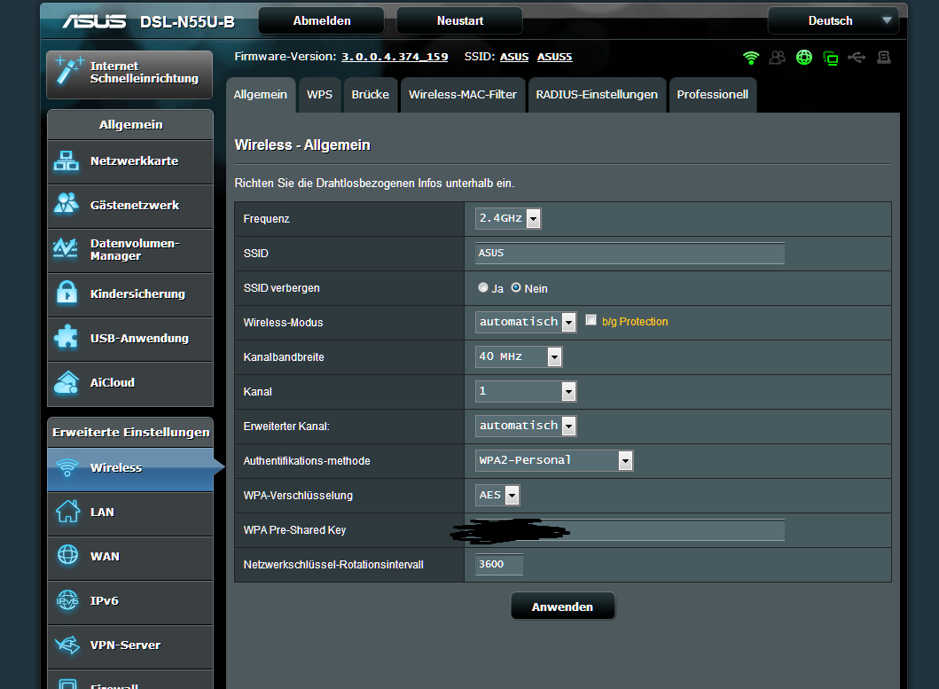The image size is (939, 689).
Task: Click the SSID text field
Action: click(x=630, y=253)
